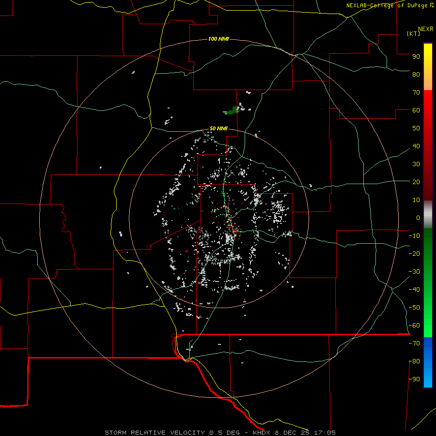The image size is (436, 436).
Task: Click the 10 value on the velocity scale
Action: (416, 200)
